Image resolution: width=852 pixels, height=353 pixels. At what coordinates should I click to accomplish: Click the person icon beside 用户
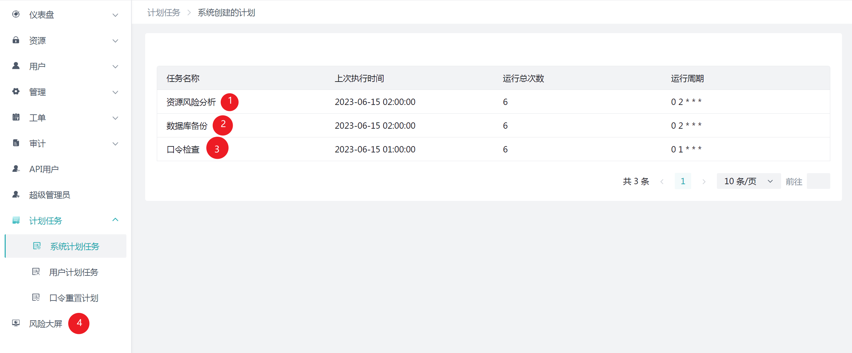pyautogui.click(x=16, y=66)
